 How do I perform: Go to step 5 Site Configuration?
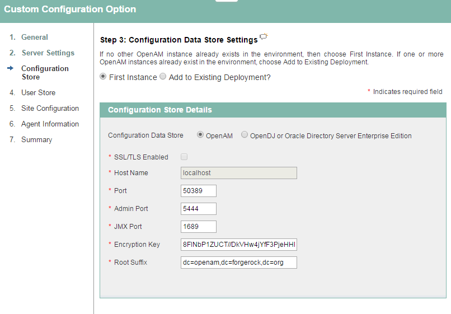click(x=50, y=108)
